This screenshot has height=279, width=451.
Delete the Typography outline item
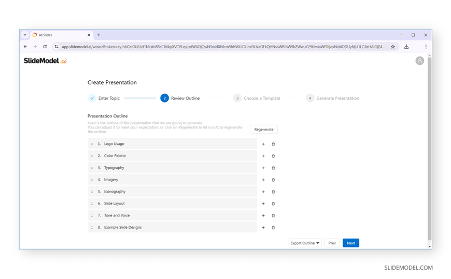(x=273, y=168)
